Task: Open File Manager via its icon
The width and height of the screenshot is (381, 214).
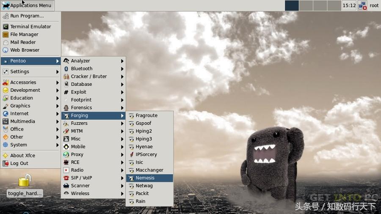Action: [x=6, y=35]
